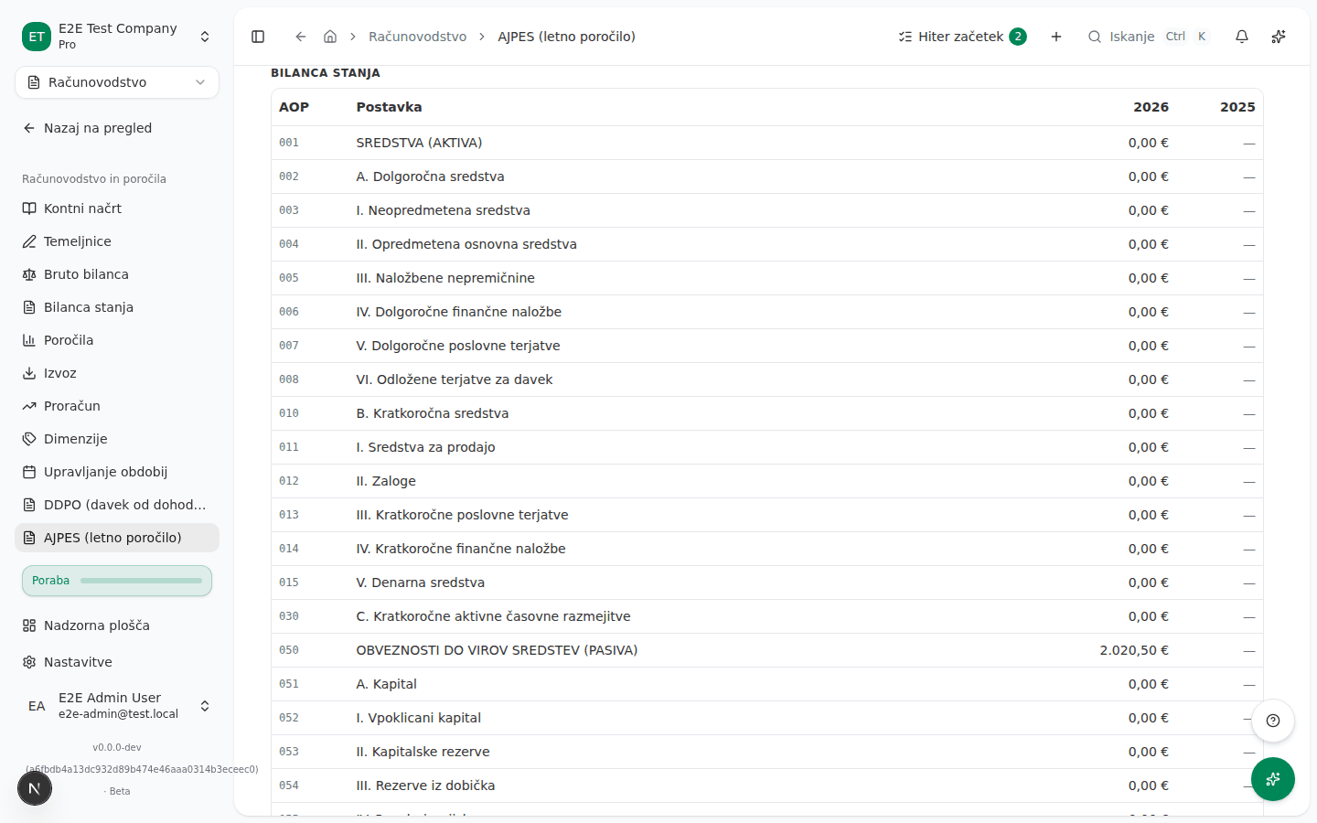1317x823 pixels.
Task: Click the round N badge at bottom left
Action: pos(35,788)
